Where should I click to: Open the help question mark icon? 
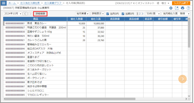[188, 8]
